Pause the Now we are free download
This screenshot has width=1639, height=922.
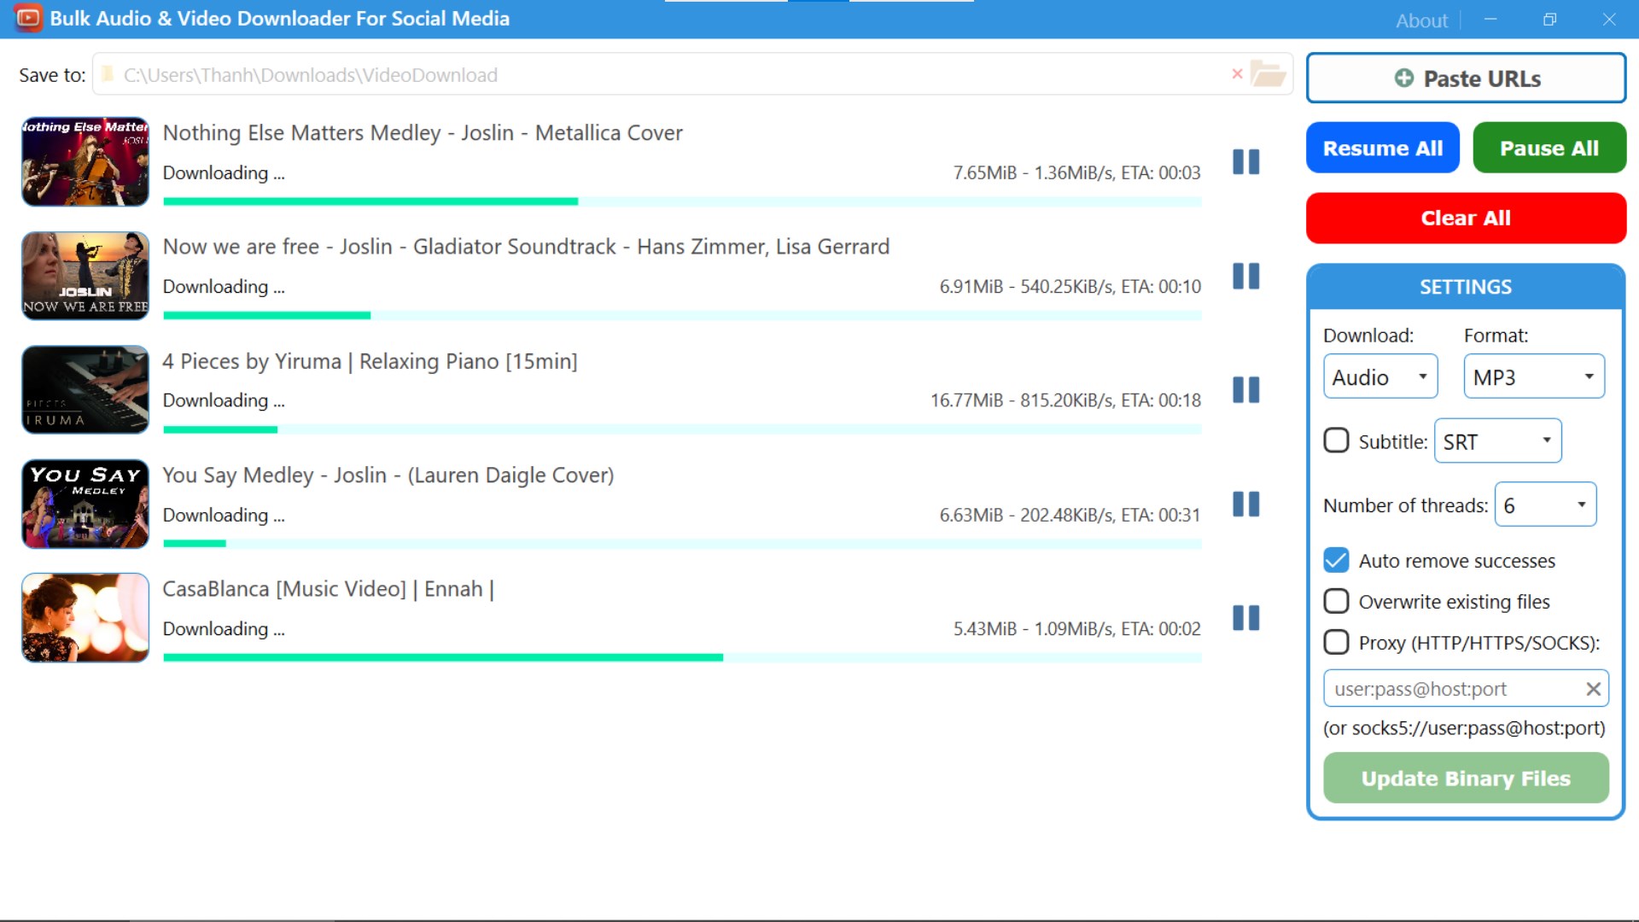coord(1245,276)
